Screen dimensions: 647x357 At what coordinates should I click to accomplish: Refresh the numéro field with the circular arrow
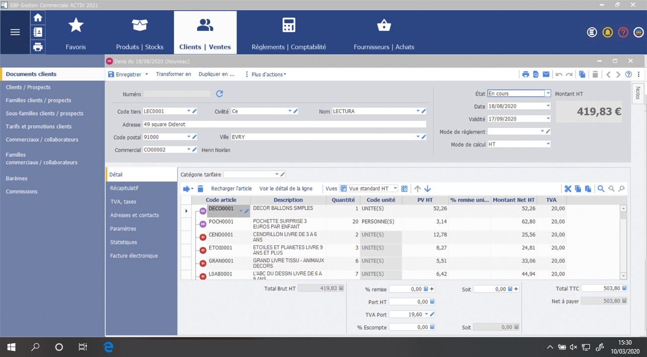219,93
